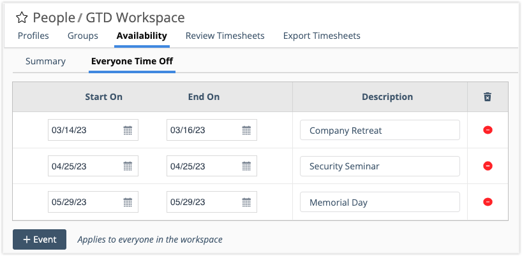The image size is (522, 256).
Task: Click the 04/25/23 start date field
Action: [x=84, y=167]
